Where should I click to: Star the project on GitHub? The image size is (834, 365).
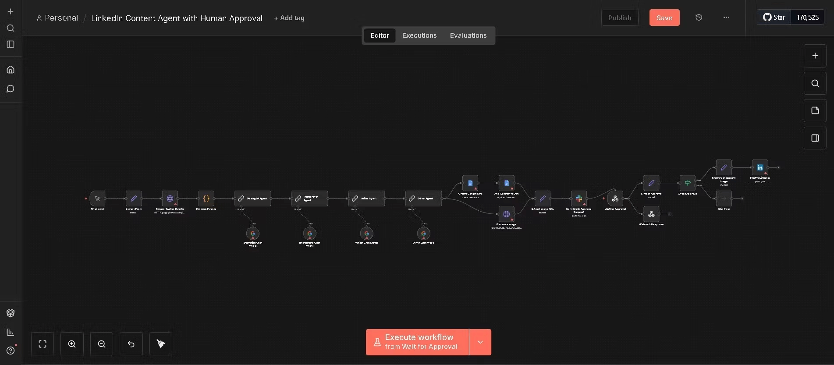(774, 17)
